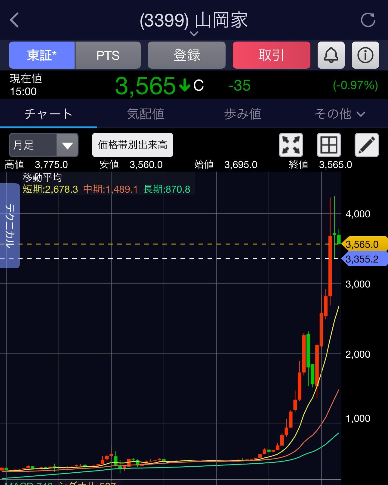This screenshot has height=485, width=388.
Task: Expand chart to full screen
Action: [291, 145]
